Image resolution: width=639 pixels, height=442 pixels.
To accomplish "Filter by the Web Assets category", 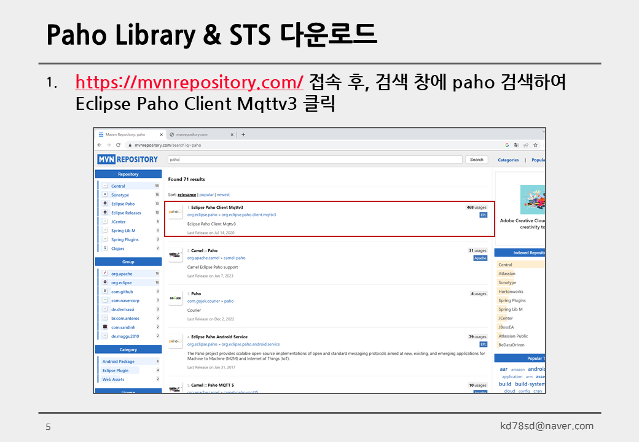I will 113,379.
